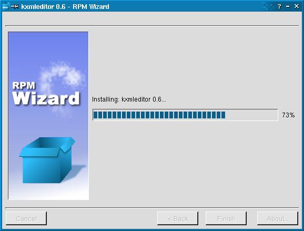Click the unfilled part of the progress bar

click(251, 115)
